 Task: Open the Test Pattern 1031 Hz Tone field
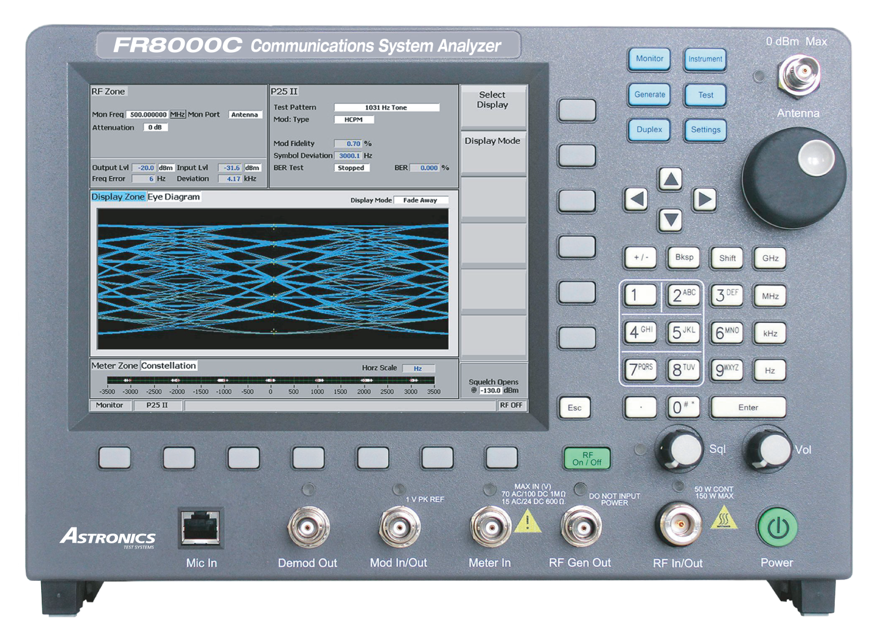386,107
